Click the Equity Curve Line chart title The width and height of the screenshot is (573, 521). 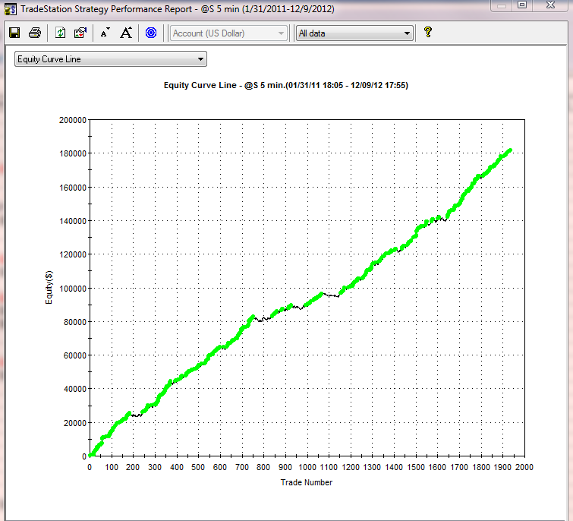tap(286, 86)
